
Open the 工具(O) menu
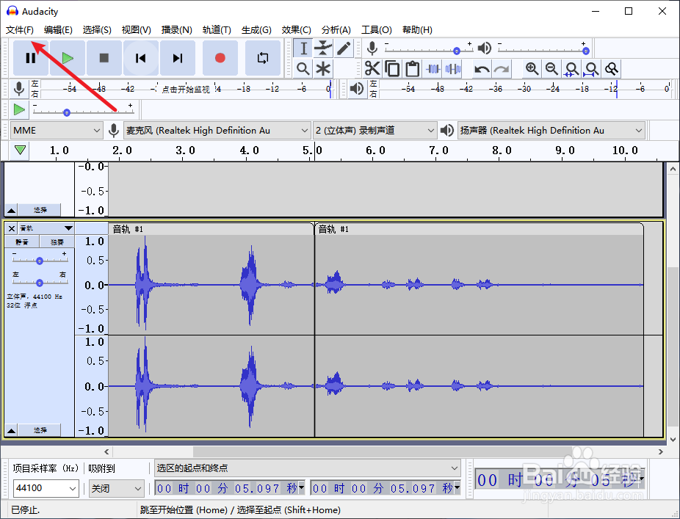click(x=377, y=30)
